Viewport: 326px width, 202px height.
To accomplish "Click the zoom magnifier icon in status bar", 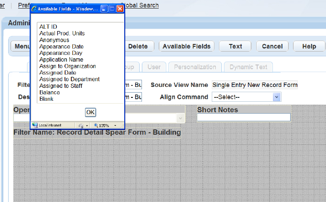I will coord(96,125).
